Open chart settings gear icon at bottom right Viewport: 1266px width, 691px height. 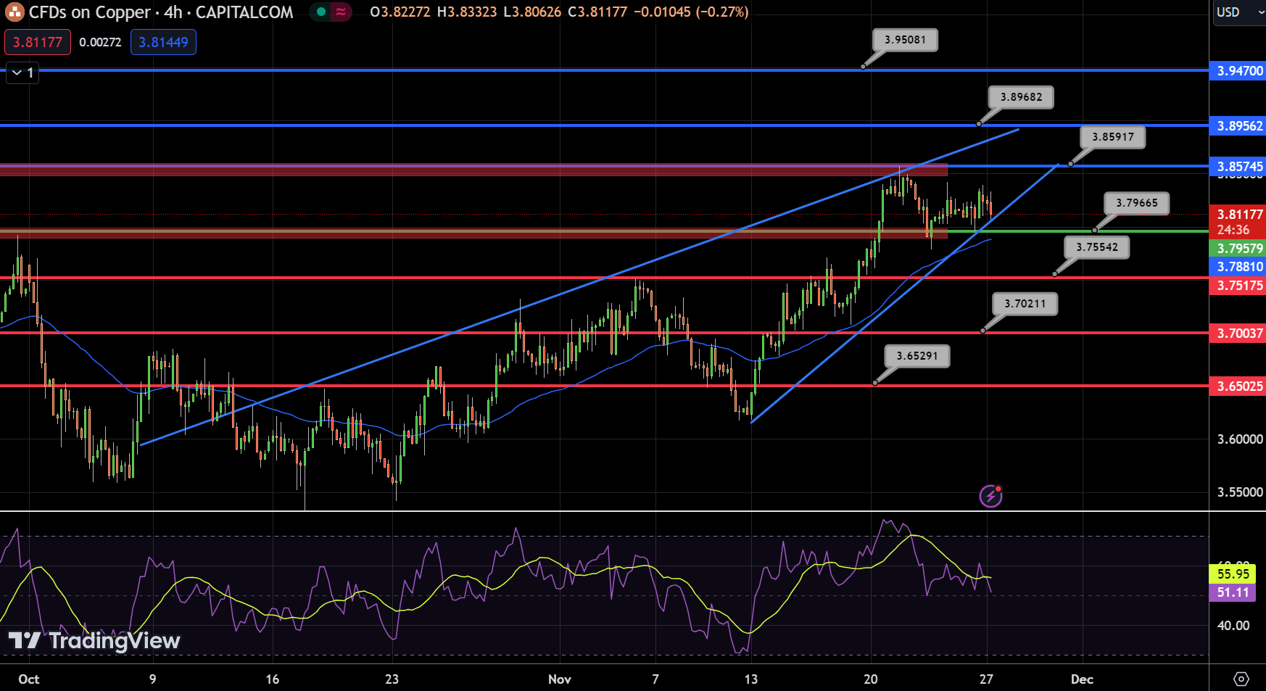(x=1241, y=679)
